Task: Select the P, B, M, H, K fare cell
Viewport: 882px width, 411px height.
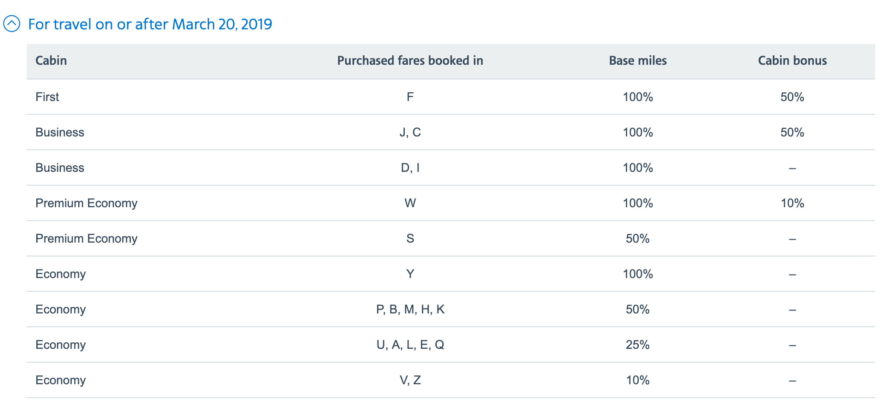Action: 410,309
